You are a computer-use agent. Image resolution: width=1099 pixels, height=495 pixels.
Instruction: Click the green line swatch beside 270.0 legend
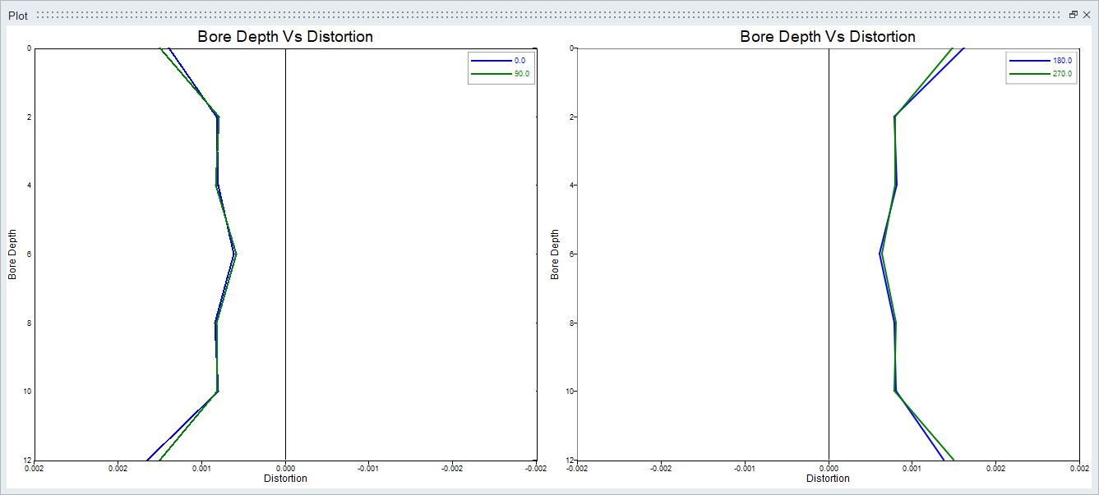coord(1030,74)
